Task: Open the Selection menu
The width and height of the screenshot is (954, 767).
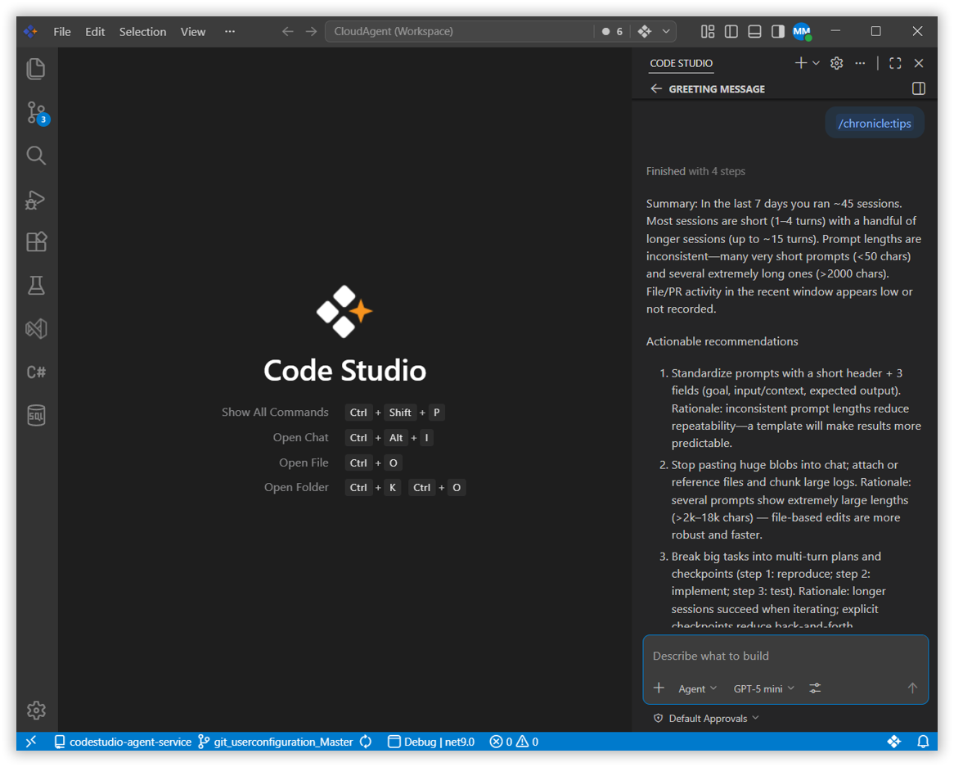Action: [142, 32]
